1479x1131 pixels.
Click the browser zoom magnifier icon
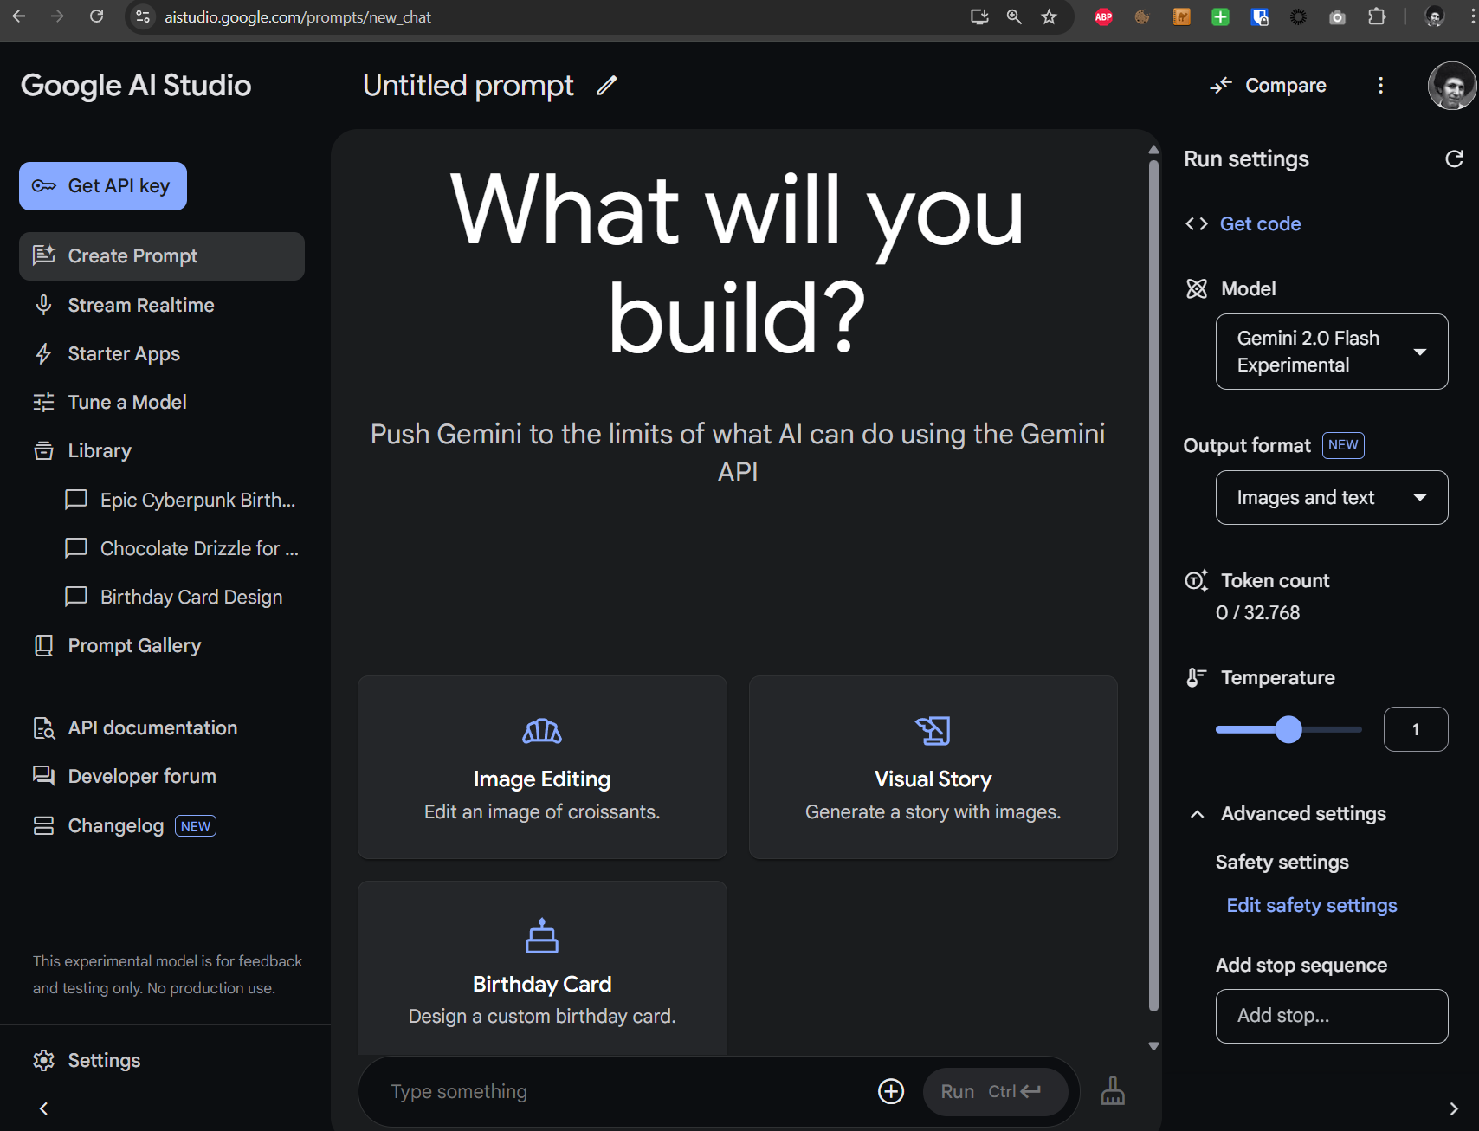coord(1014,16)
